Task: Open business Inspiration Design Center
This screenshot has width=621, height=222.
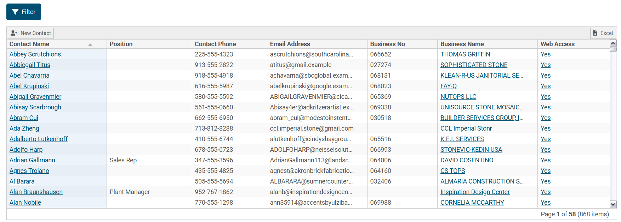Action: [x=475, y=192]
